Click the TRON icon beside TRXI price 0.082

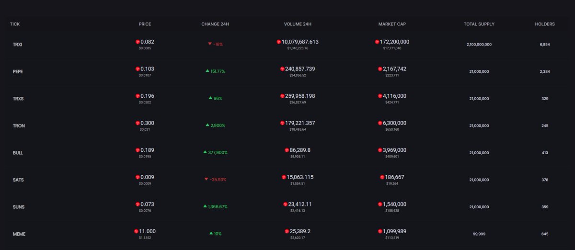pos(138,42)
